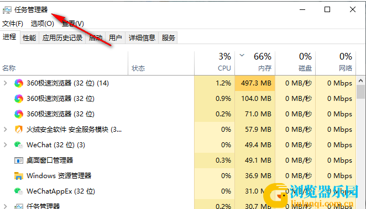Select the 桌面窗口管理器 process
366x209 pixels.
[x=178, y=160]
